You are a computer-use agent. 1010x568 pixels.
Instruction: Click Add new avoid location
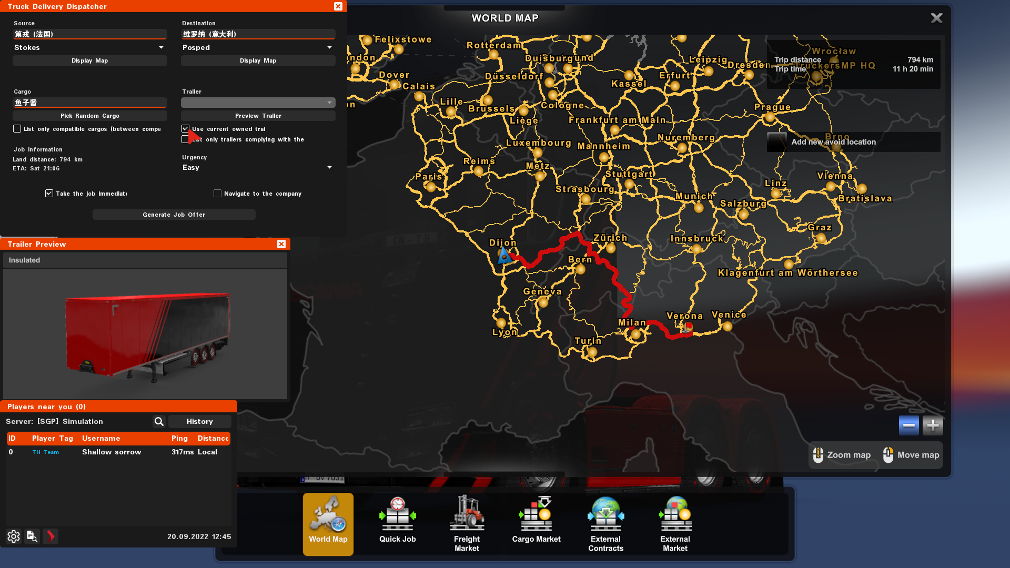coord(853,142)
